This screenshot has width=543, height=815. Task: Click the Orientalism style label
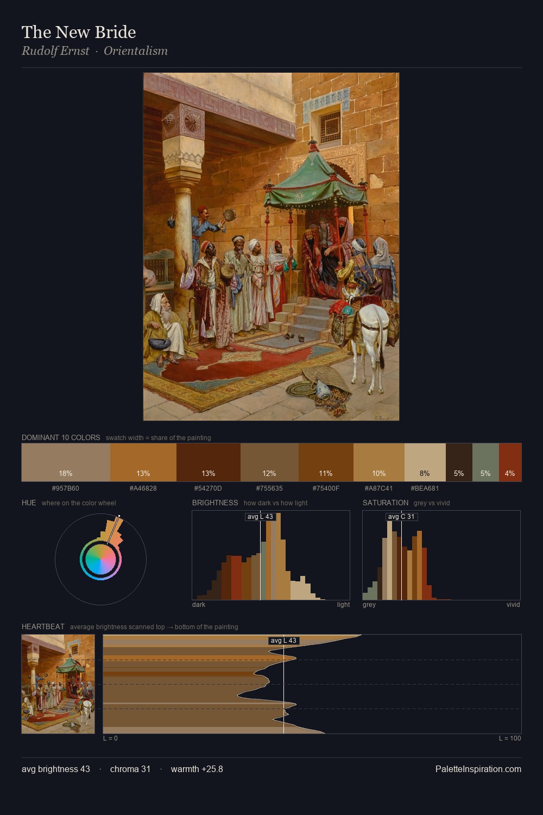click(136, 51)
